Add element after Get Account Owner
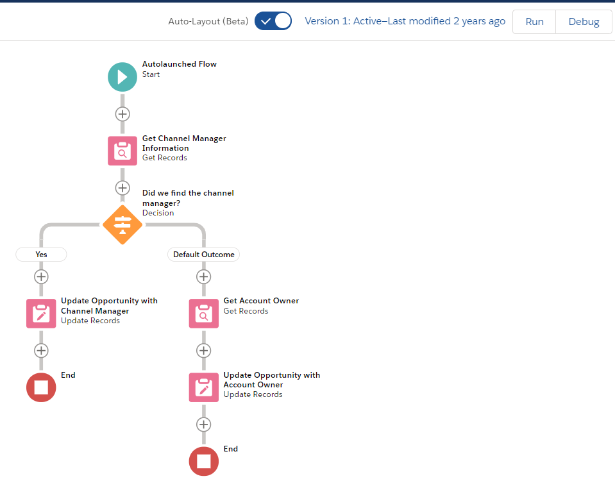 [x=204, y=351]
